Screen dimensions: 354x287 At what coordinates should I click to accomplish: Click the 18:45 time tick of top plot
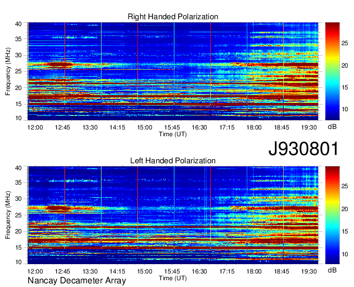point(282,127)
